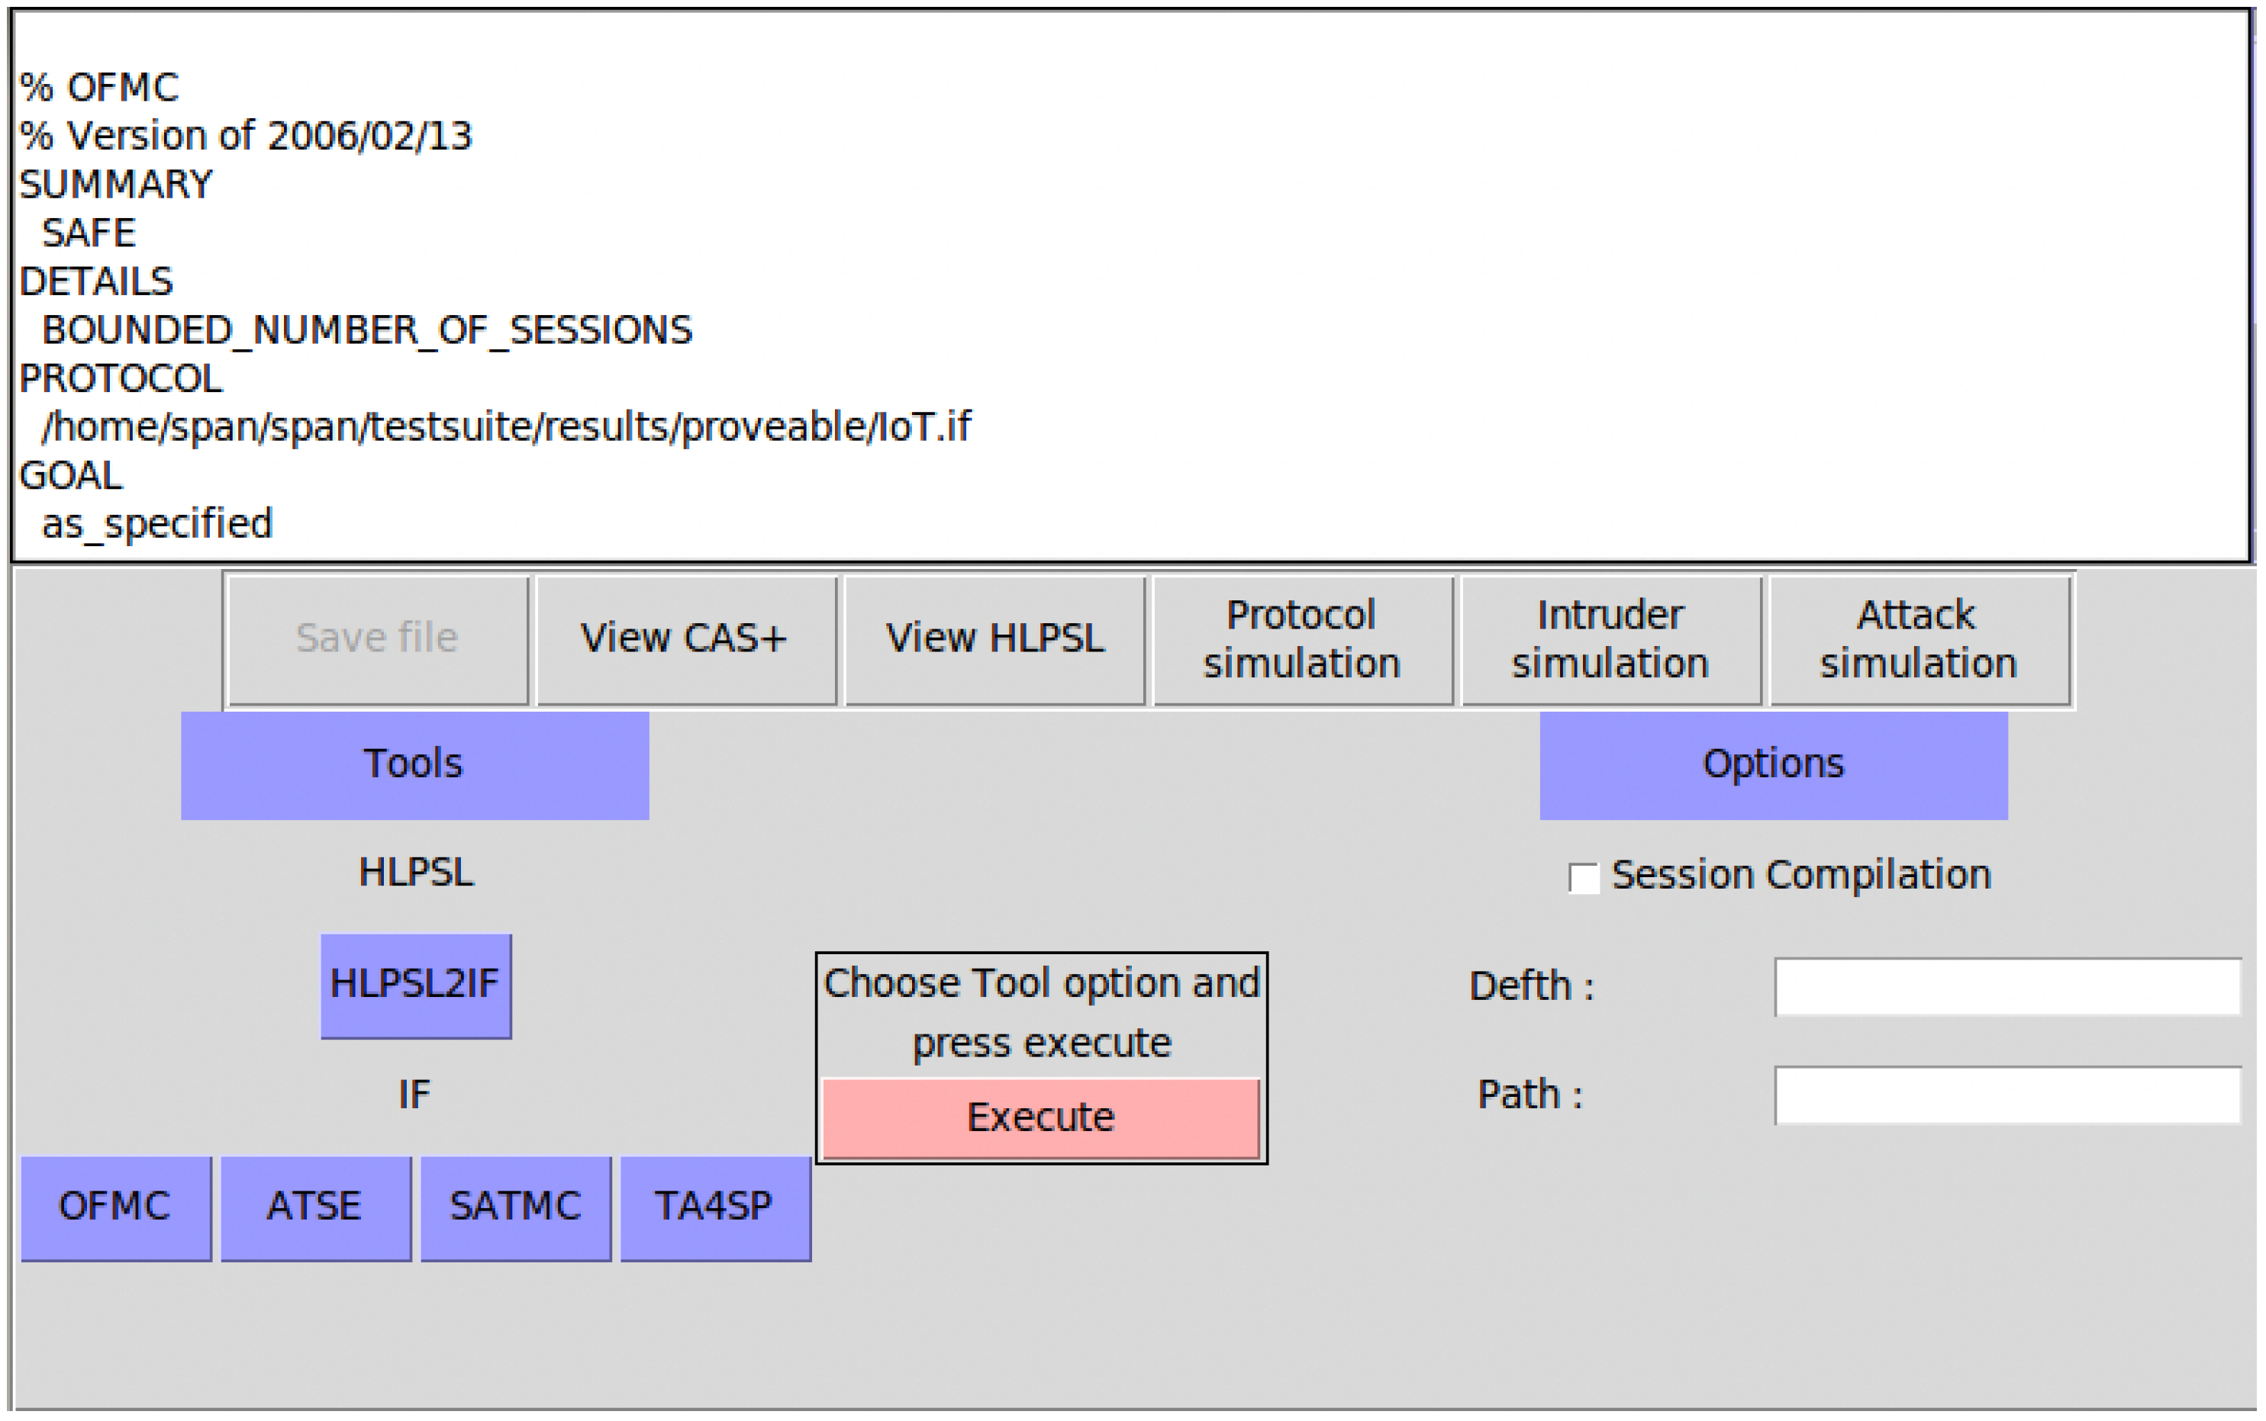Select the HLPSL2IF translator tool

[x=416, y=985]
